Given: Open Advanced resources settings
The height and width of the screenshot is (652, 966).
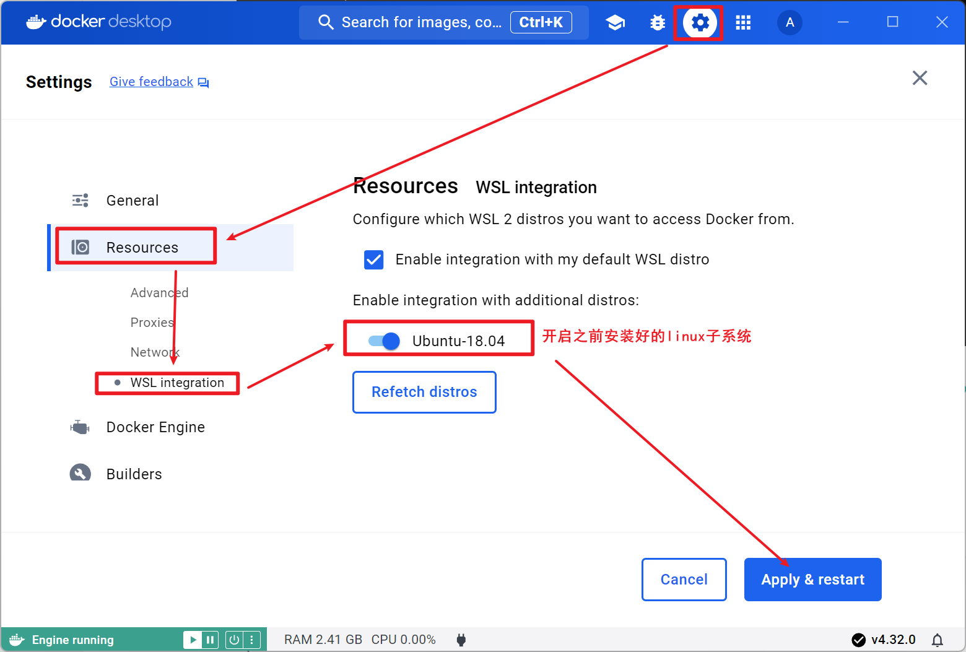Looking at the screenshot, I should 159,293.
